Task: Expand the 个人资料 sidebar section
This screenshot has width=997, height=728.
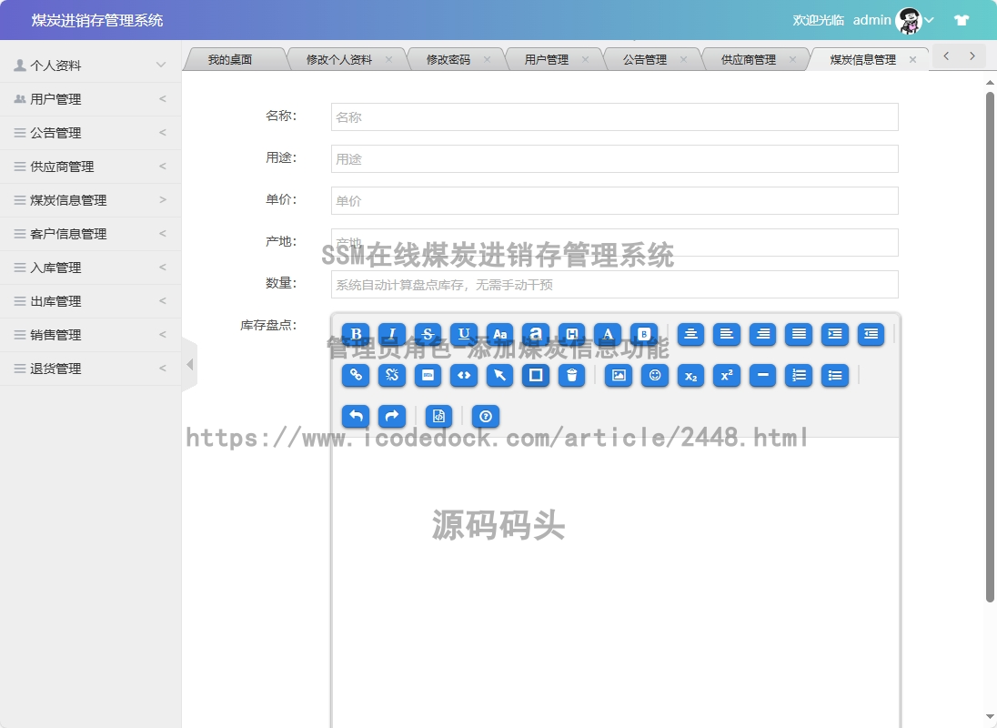Action: [x=90, y=66]
